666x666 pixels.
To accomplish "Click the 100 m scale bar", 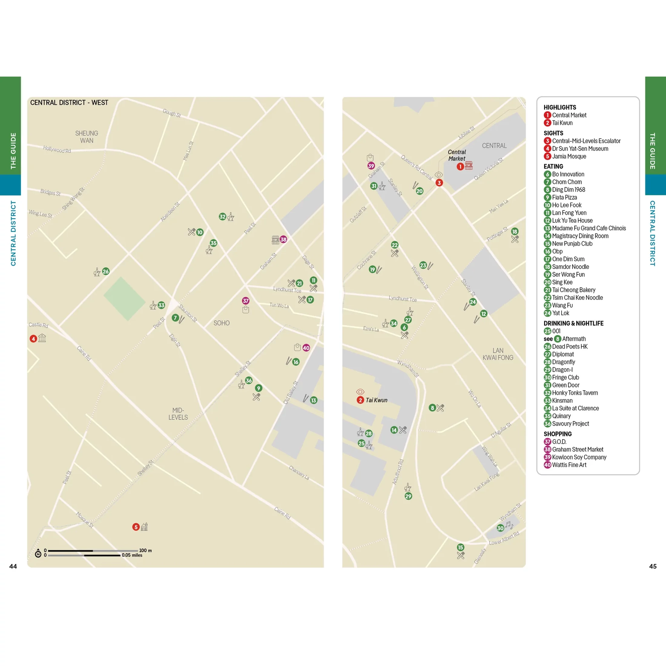I will coord(93,551).
